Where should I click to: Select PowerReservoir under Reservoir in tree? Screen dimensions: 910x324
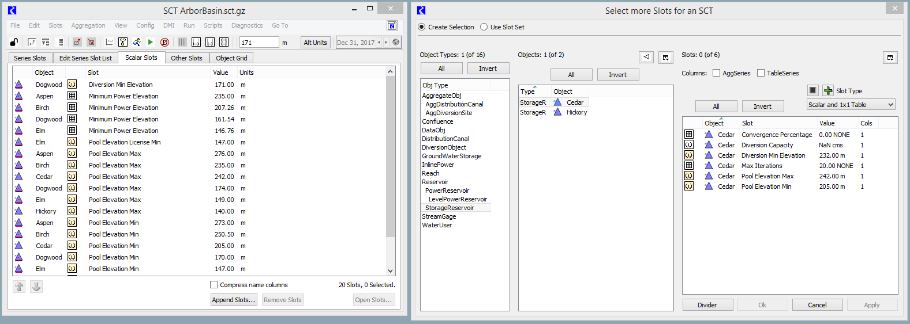tap(447, 190)
